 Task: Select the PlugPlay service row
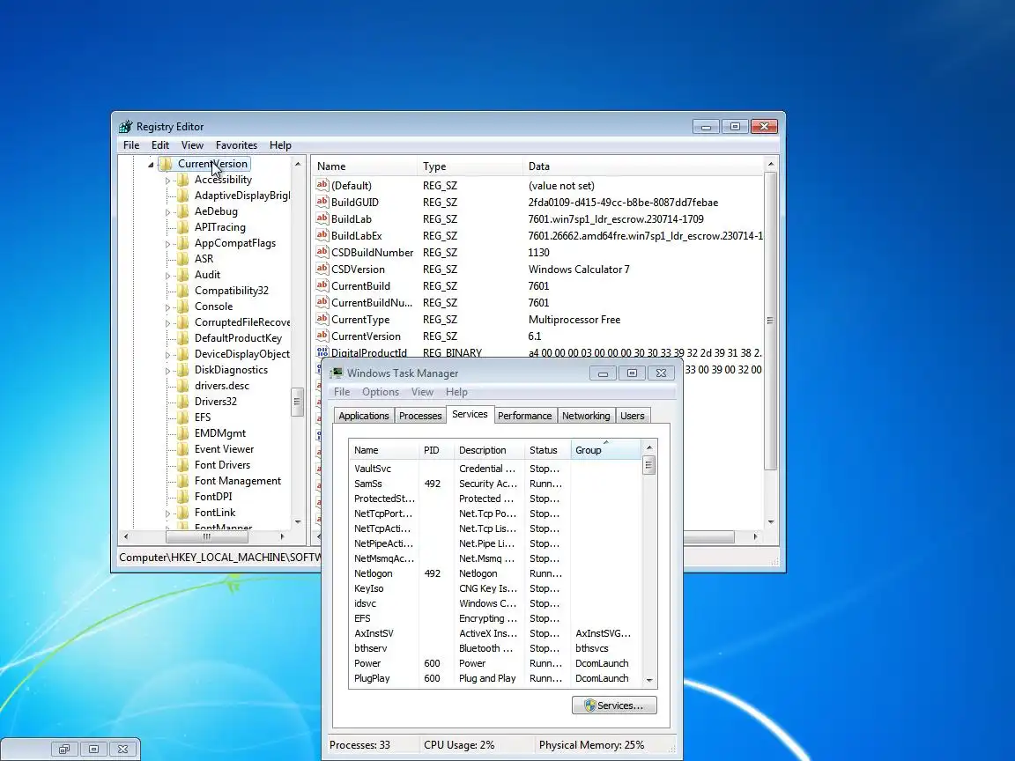tap(495, 678)
